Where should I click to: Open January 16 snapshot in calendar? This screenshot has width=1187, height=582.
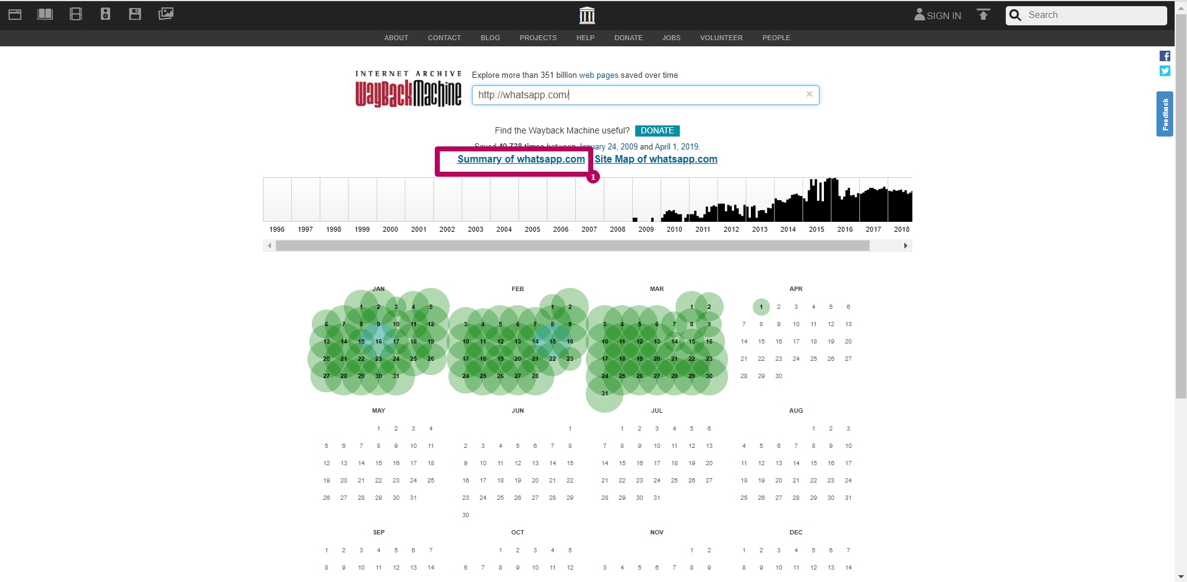379,342
